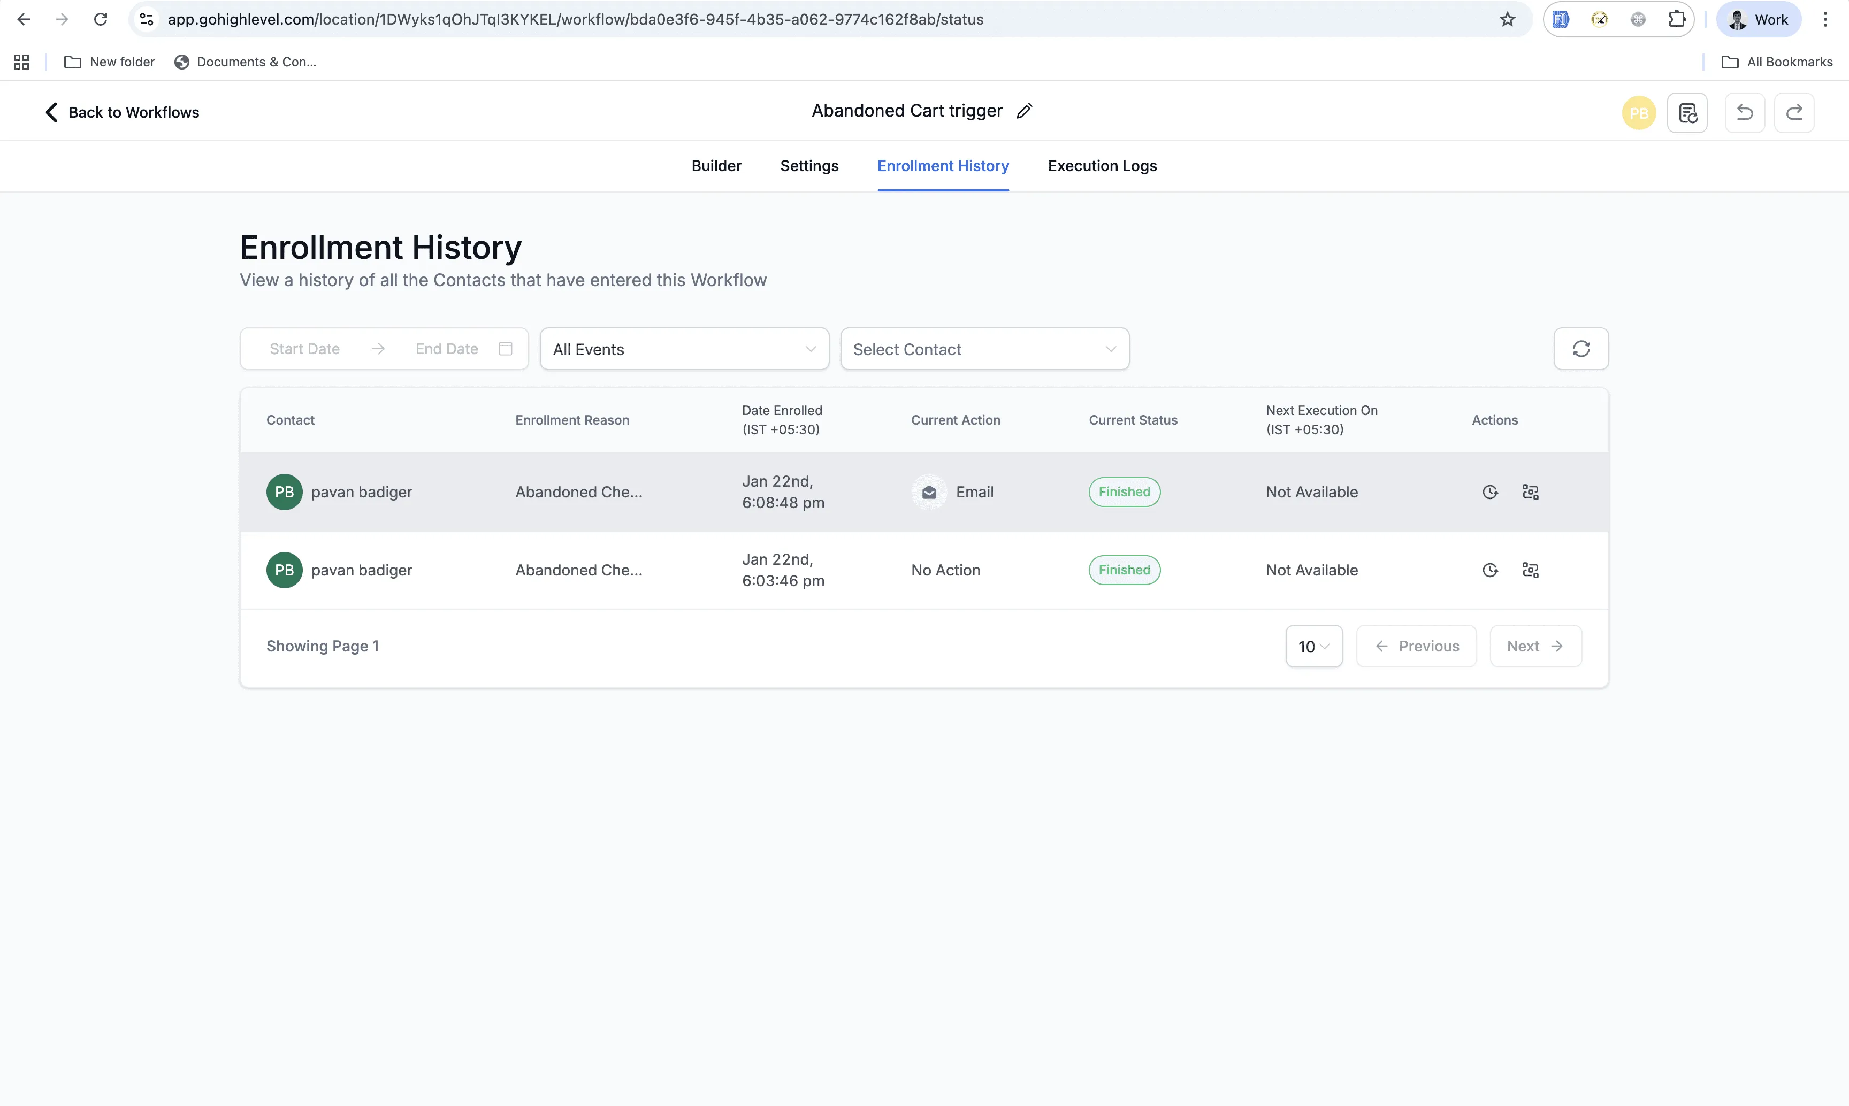Open the workflow logs document icon near the avatar
This screenshot has width=1849, height=1106.
tap(1688, 112)
